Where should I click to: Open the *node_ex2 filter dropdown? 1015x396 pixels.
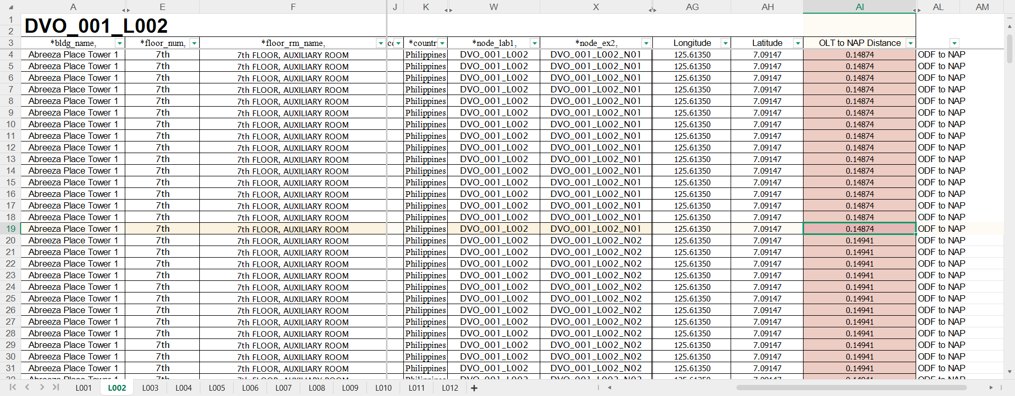(x=646, y=43)
